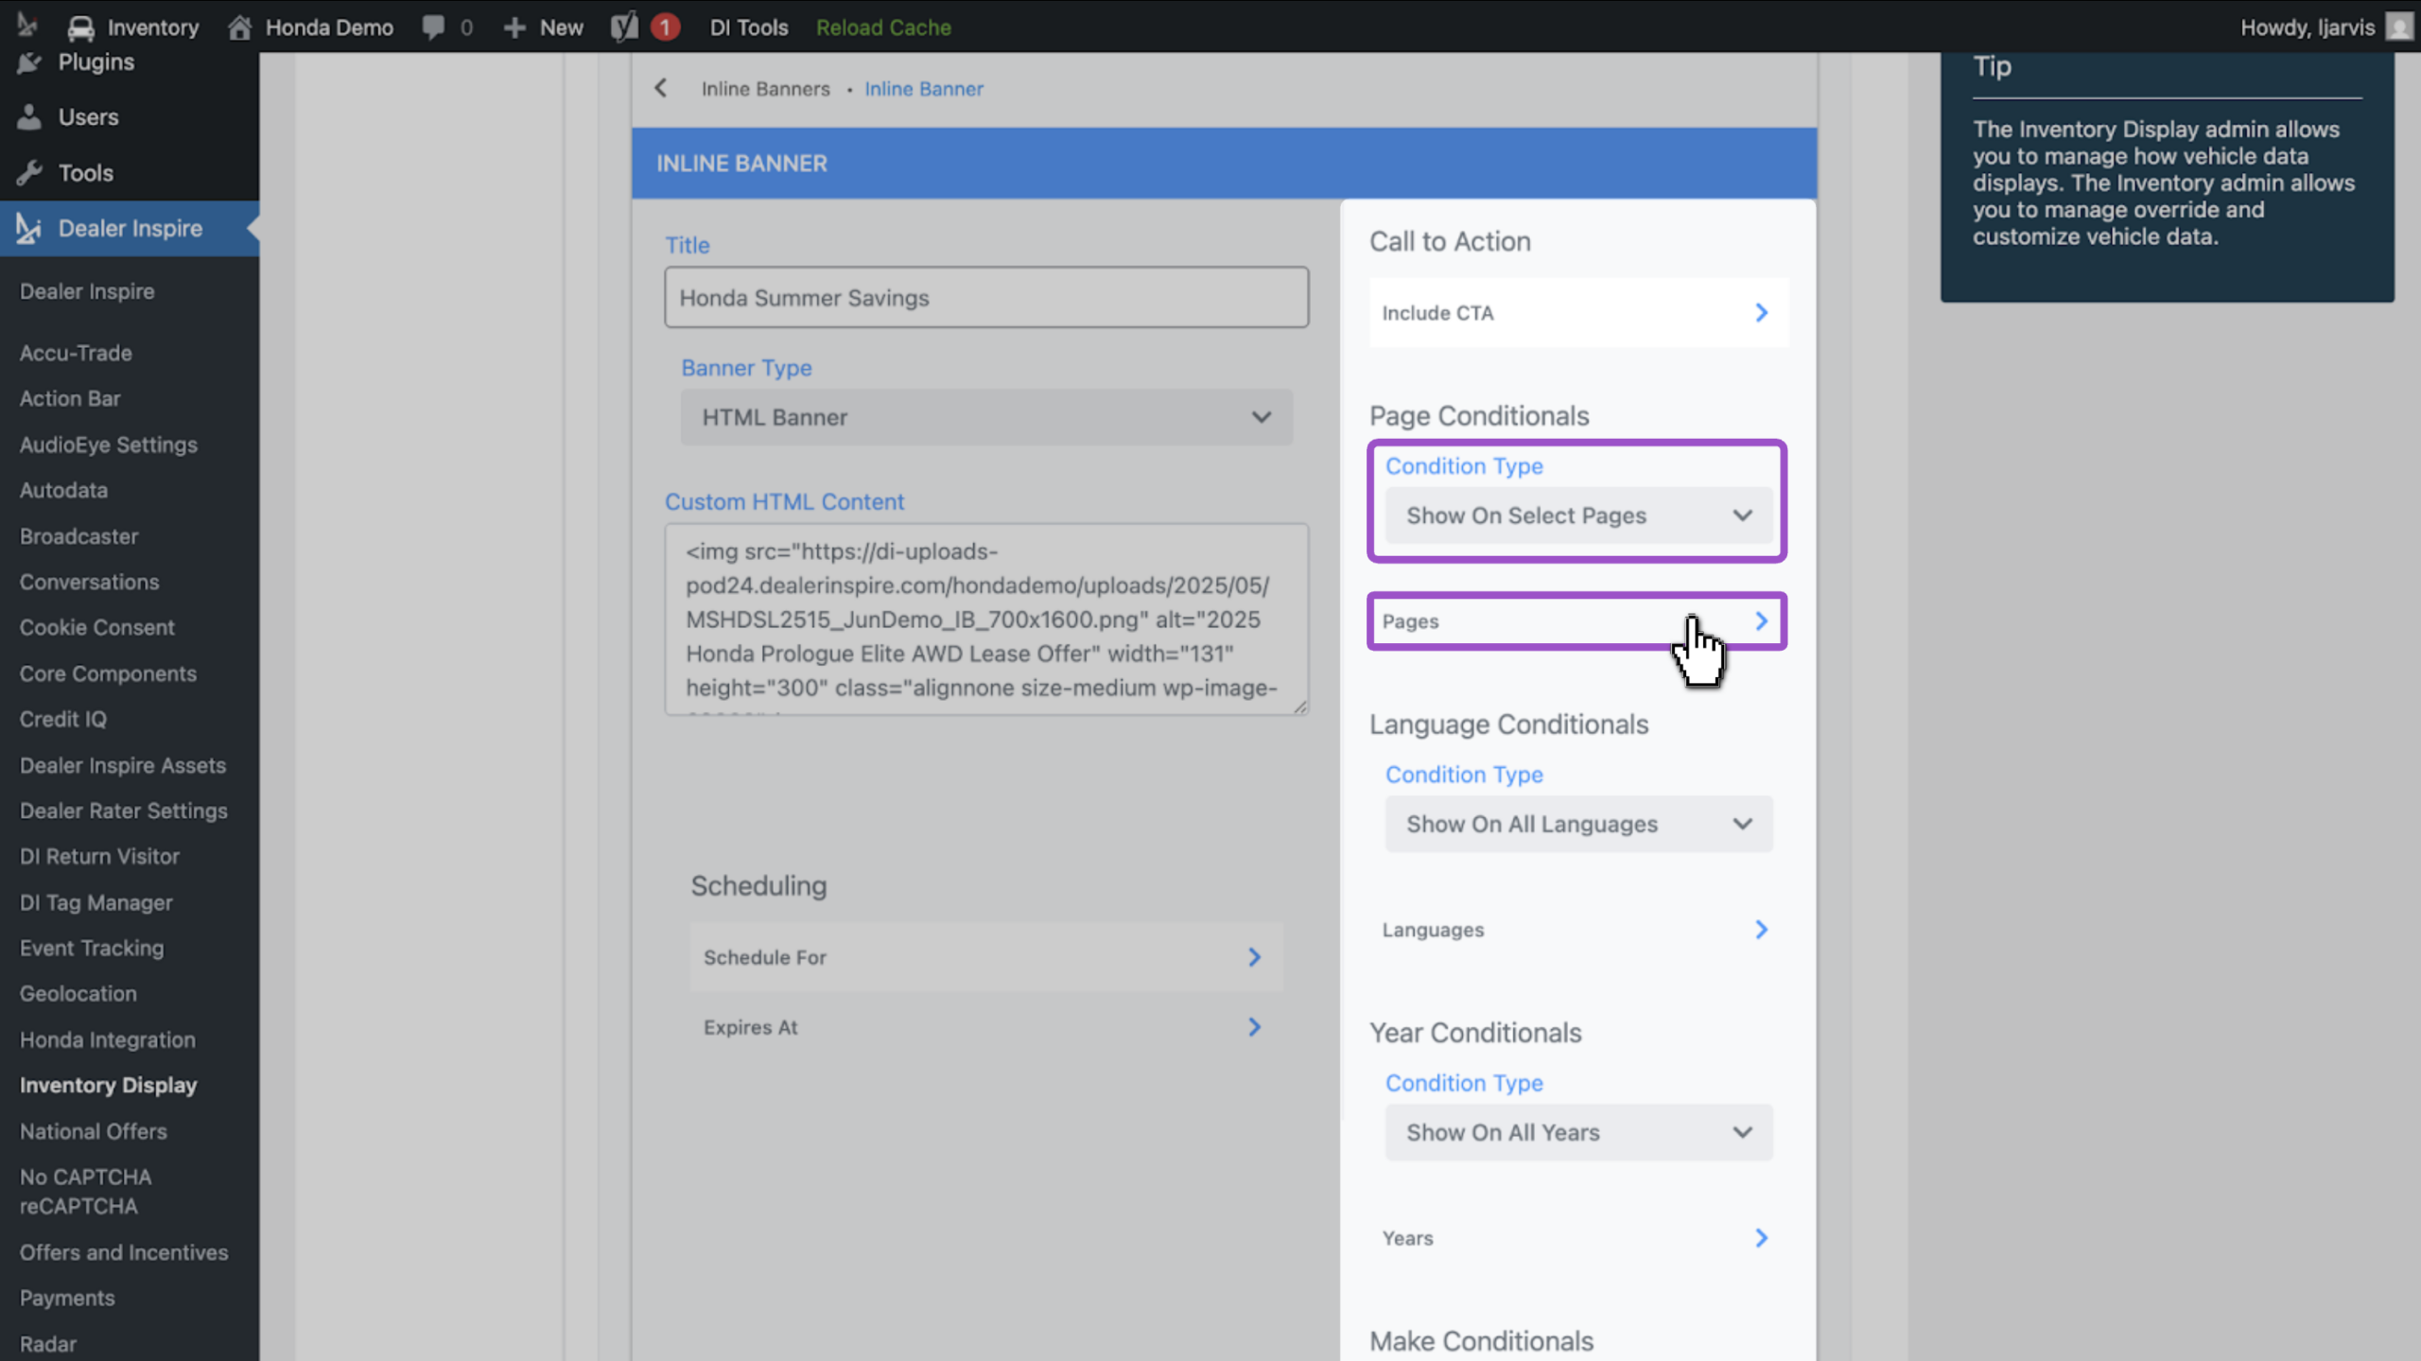
Task: Click into the Title input field
Action: click(x=986, y=298)
